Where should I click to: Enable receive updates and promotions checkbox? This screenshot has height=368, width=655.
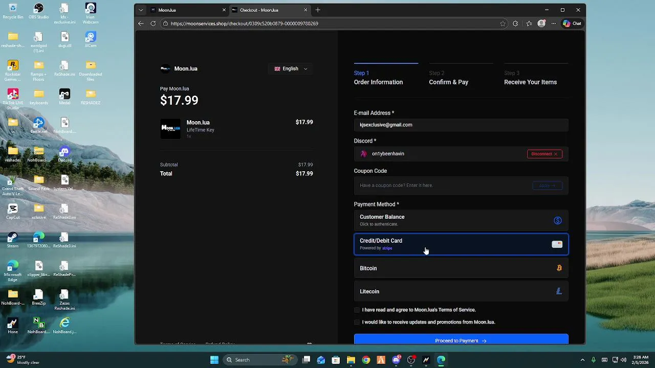357,322
